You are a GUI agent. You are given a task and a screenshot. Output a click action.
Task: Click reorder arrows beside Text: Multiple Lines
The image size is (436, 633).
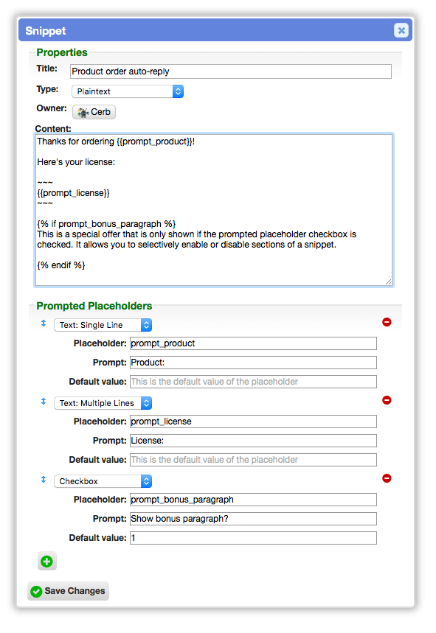click(x=44, y=402)
